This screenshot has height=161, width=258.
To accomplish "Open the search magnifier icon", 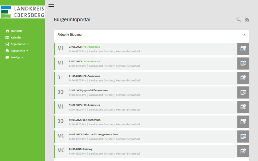I will 239,20.
